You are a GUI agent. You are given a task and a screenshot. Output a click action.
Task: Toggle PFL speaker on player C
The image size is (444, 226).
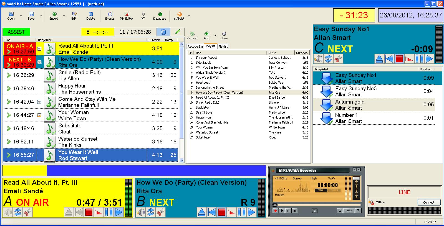(318, 59)
